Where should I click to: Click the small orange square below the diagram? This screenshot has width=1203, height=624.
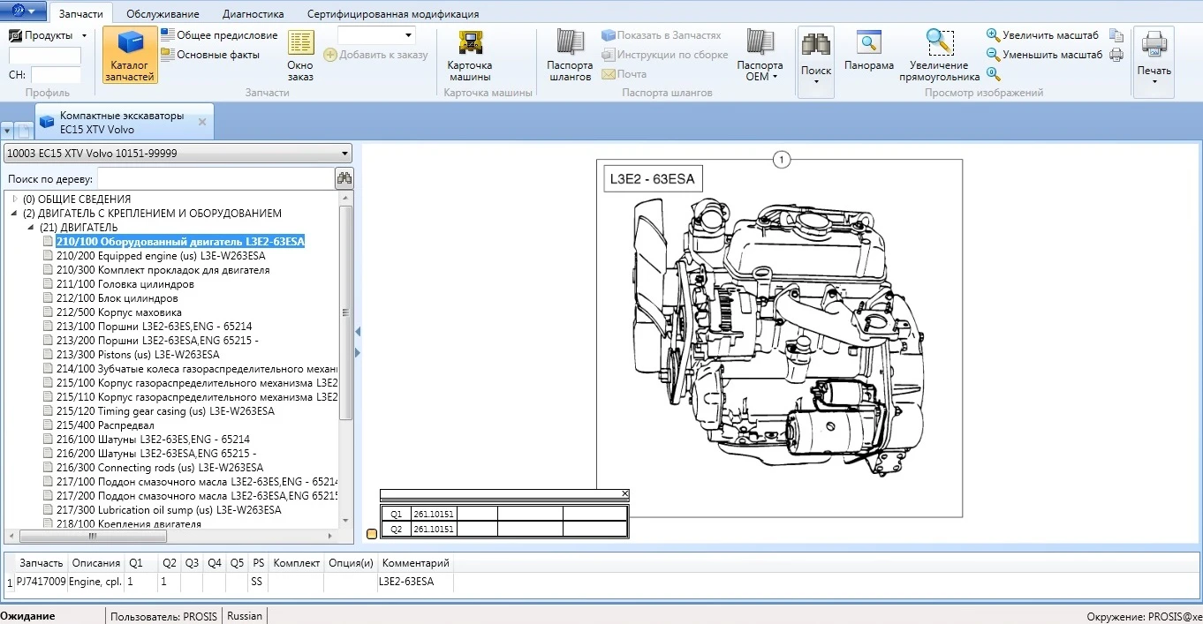click(x=372, y=533)
